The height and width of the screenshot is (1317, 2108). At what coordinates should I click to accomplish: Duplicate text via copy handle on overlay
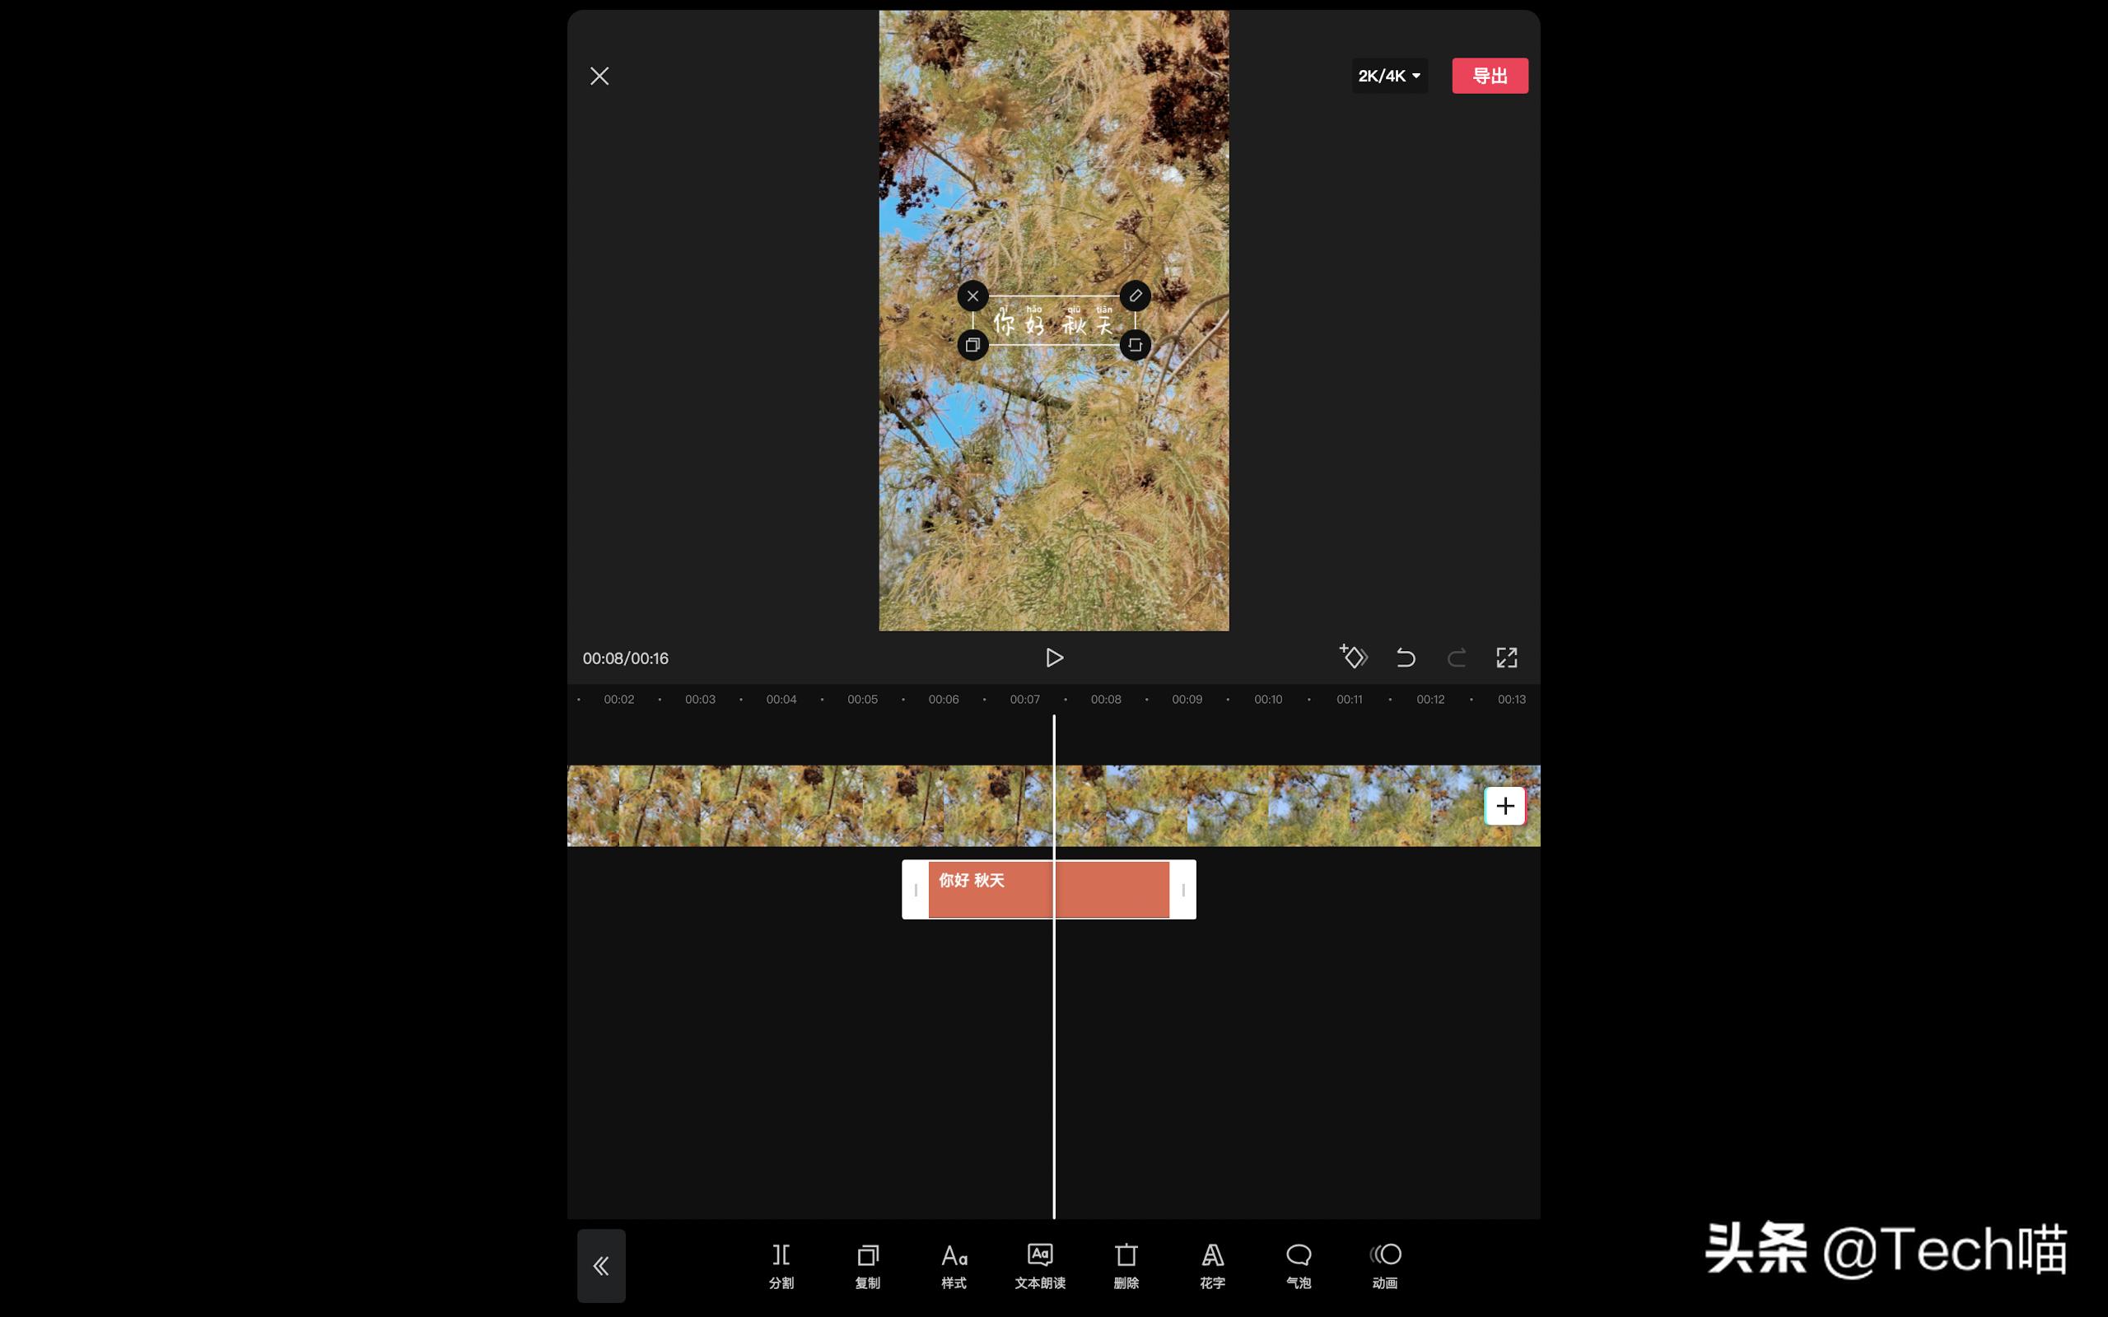(973, 344)
